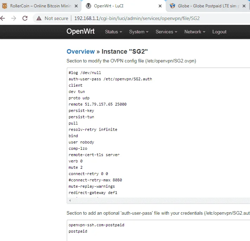Viewport: 250px width, 241px height.
Task: Click the 'verb 0' config line
Action: coord(75,161)
